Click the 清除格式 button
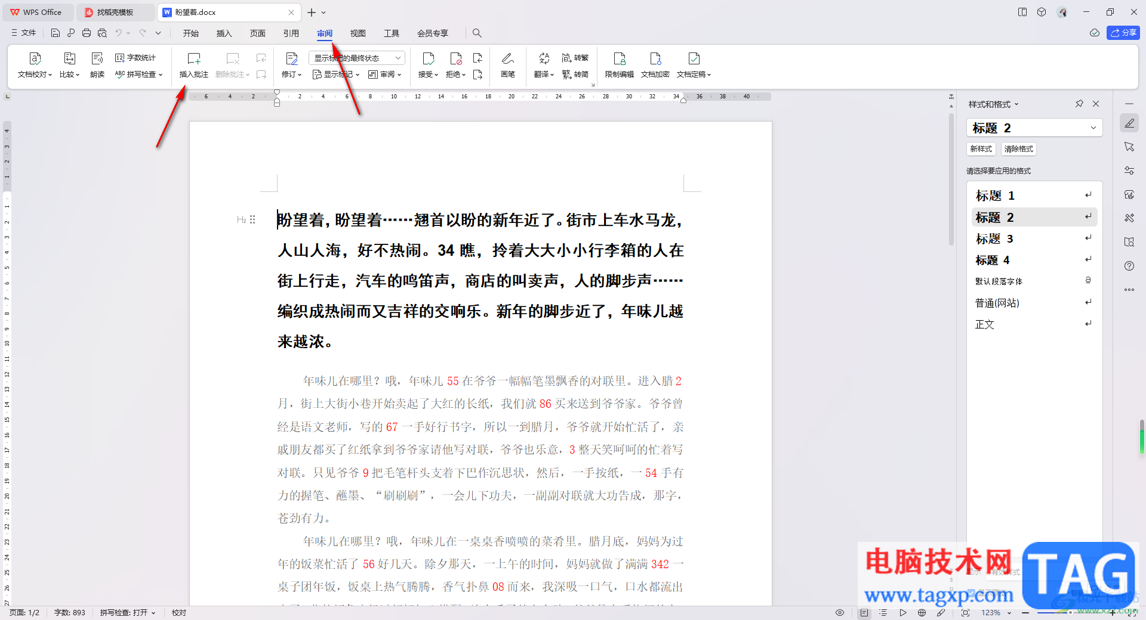Screen dimensions: 1146x620 [1018, 149]
